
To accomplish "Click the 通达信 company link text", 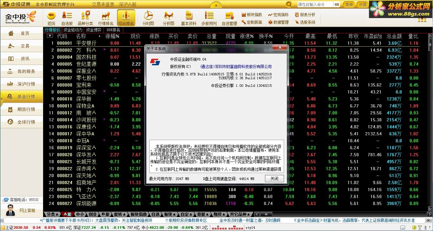I will coord(236,67).
